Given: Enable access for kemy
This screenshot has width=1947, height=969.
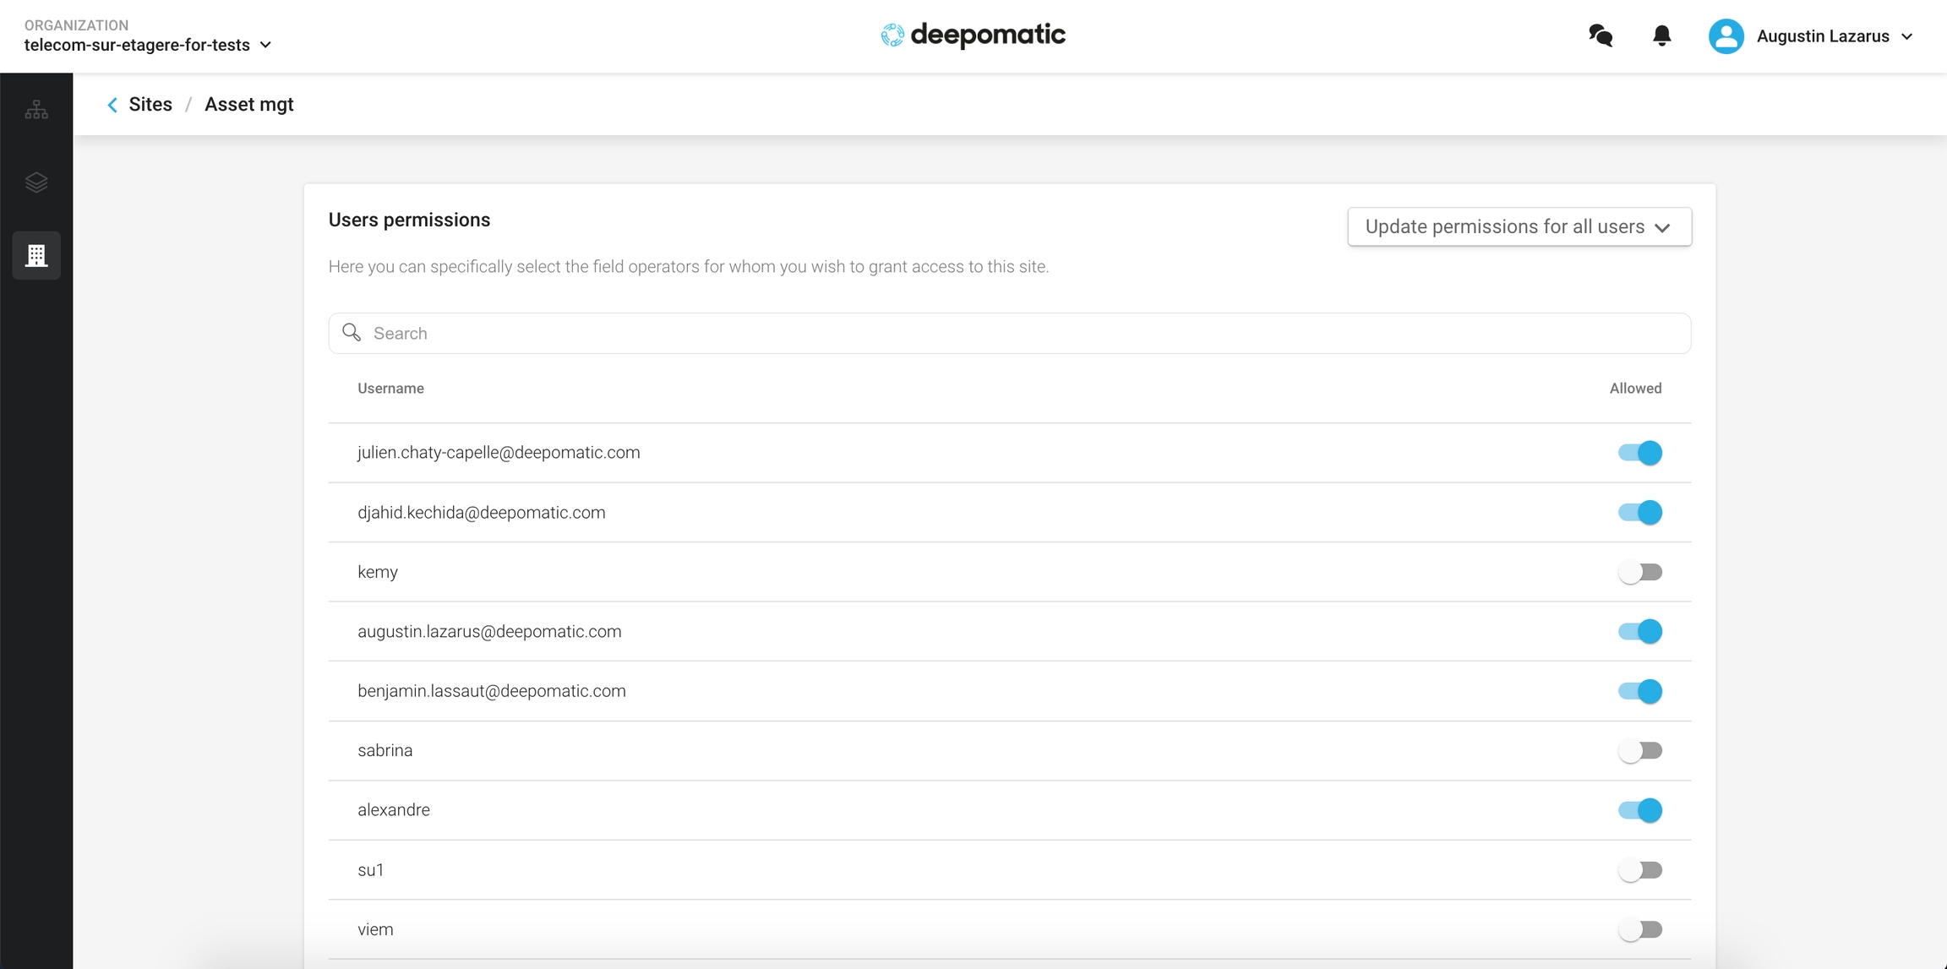Looking at the screenshot, I should (x=1639, y=572).
